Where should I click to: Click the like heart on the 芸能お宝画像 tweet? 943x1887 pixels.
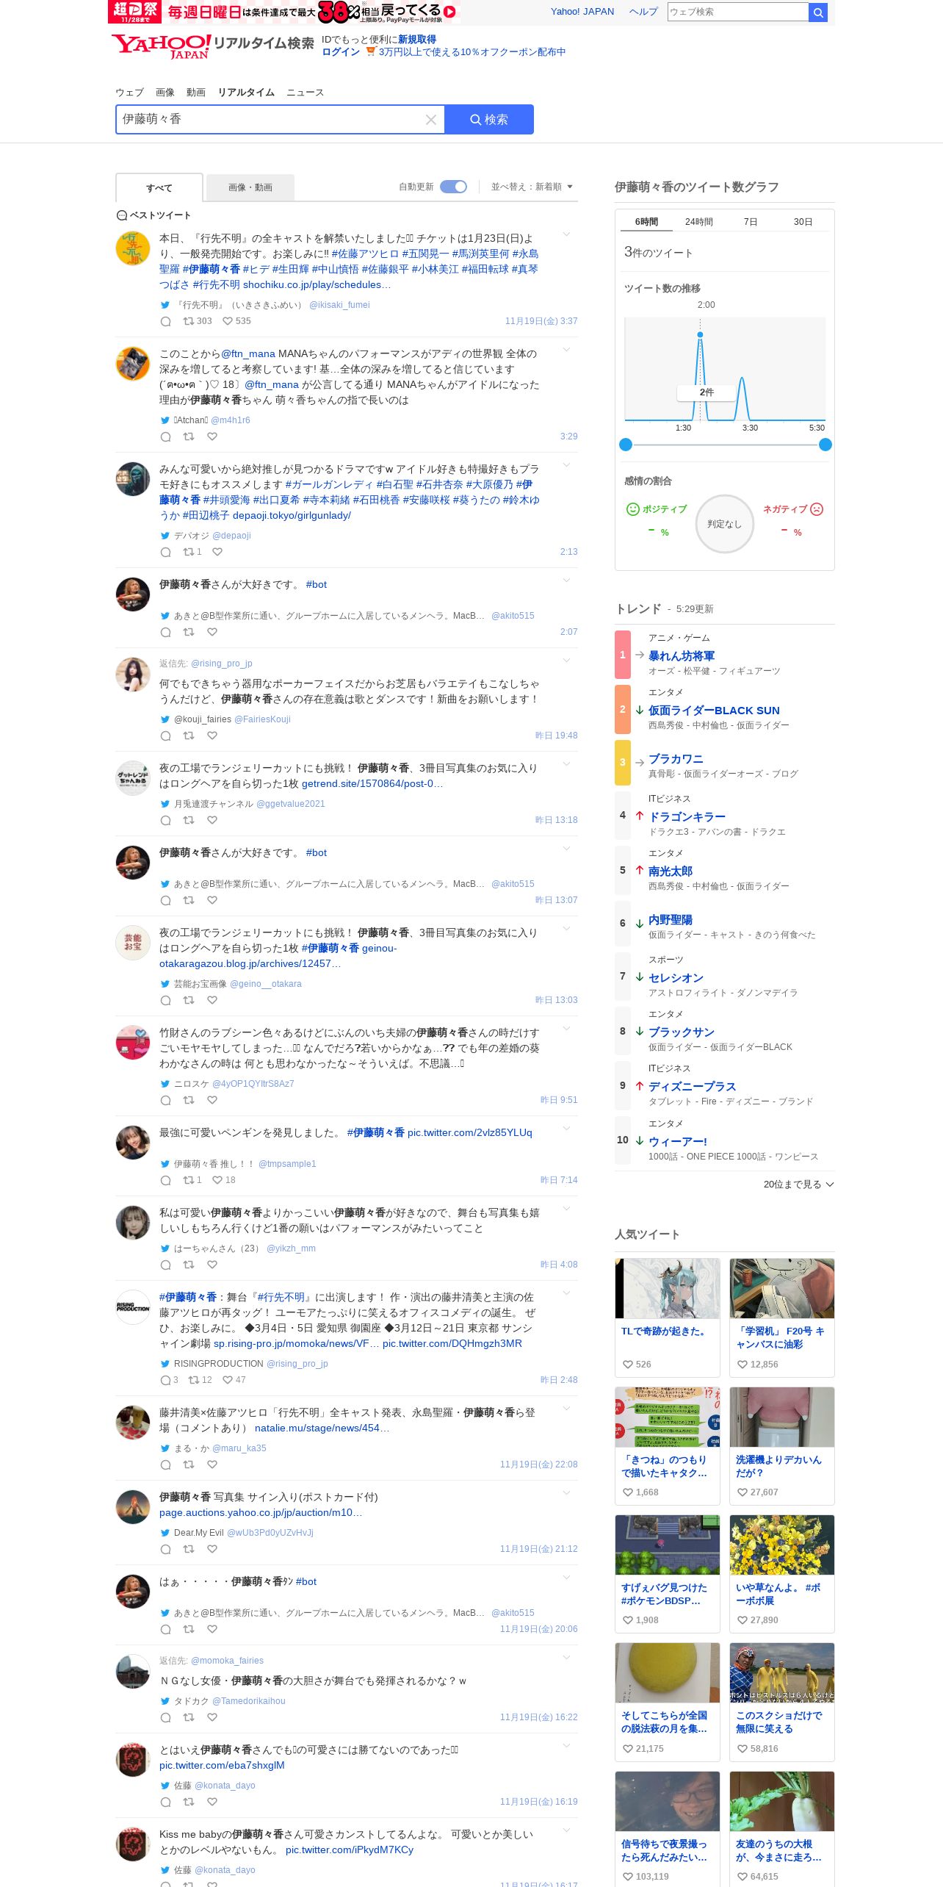point(212,1000)
